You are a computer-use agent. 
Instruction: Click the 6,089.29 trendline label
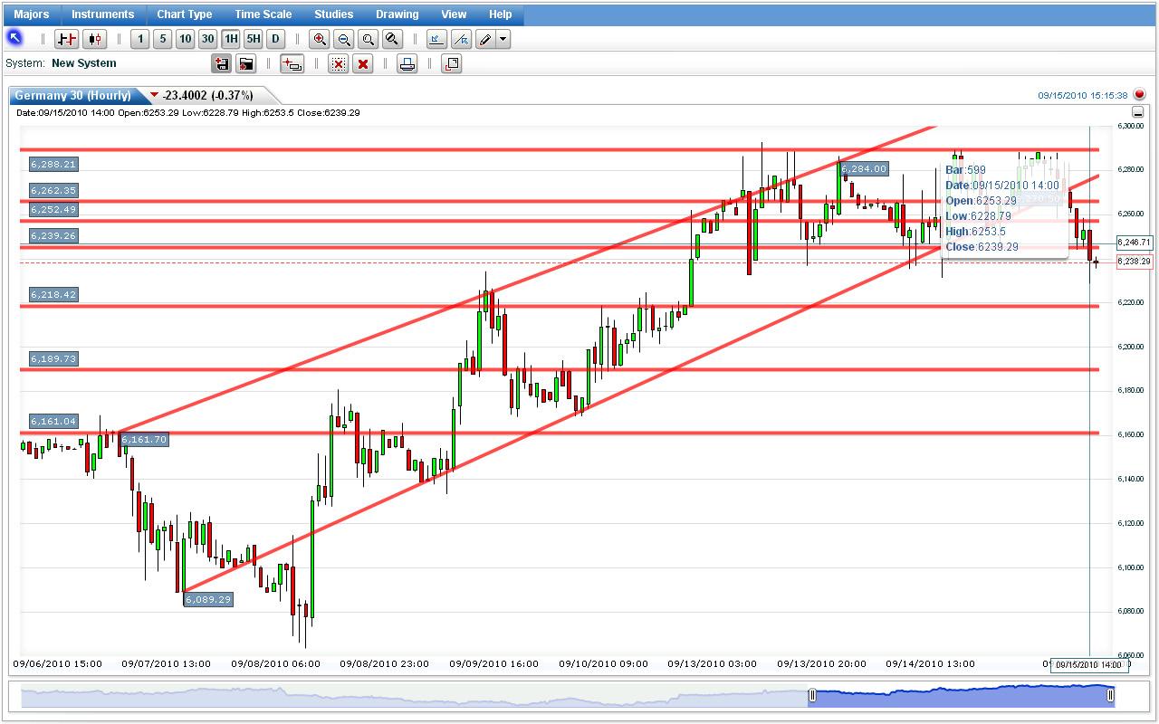point(208,599)
